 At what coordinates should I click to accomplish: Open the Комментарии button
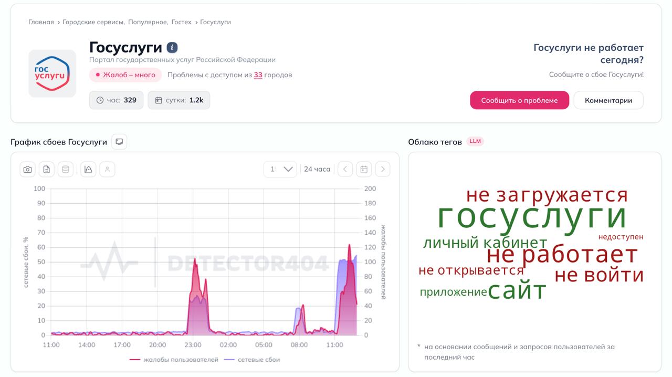[608, 100]
